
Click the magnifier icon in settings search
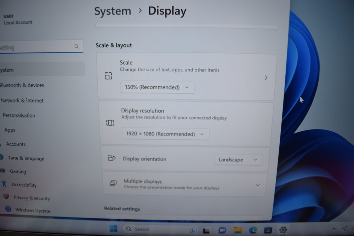click(x=76, y=46)
